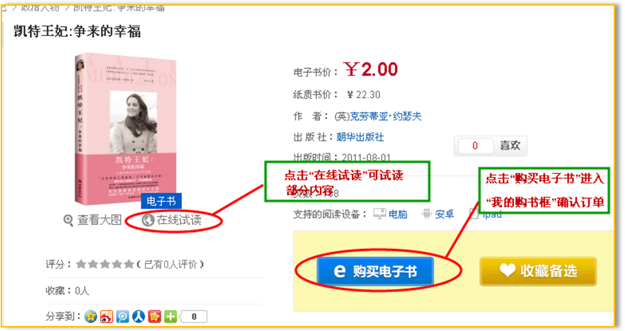625x331 pixels.
Task: Click the book cover thumbnail
Action: coord(125,129)
